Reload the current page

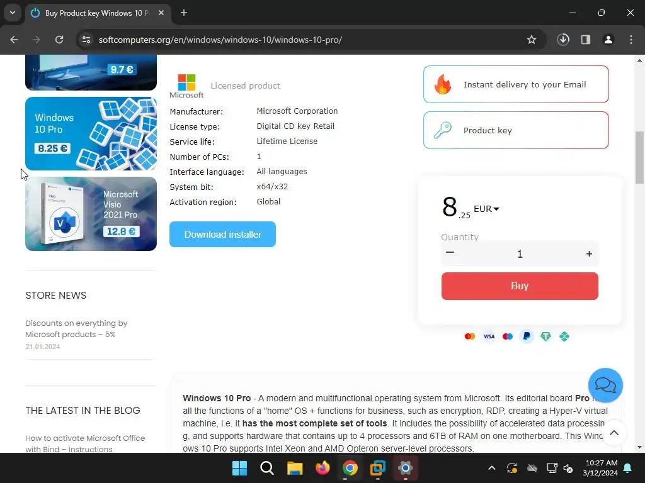tap(59, 40)
